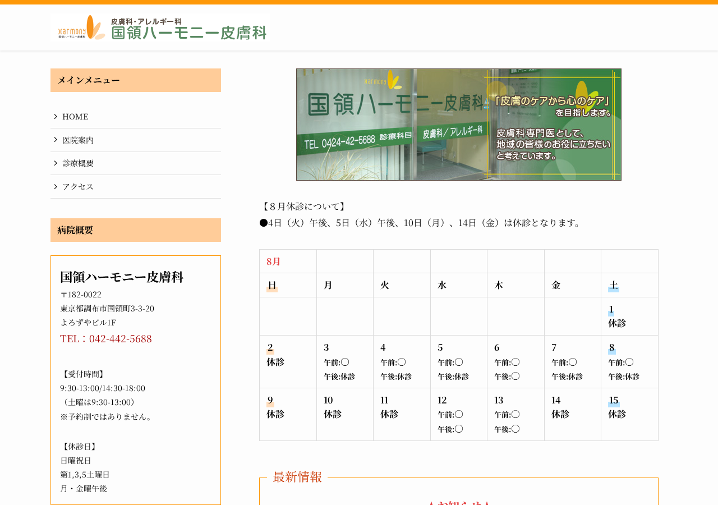Click the 木 weekday header cell

tap(516, 285)
